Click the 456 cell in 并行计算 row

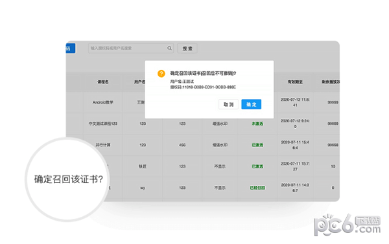point(182,145)
